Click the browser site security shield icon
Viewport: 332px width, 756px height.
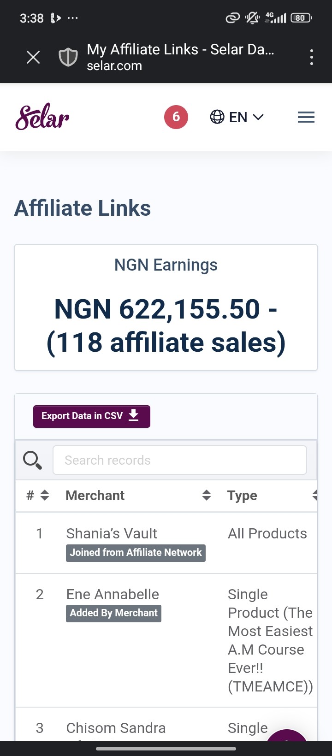[x=68, y=57]
